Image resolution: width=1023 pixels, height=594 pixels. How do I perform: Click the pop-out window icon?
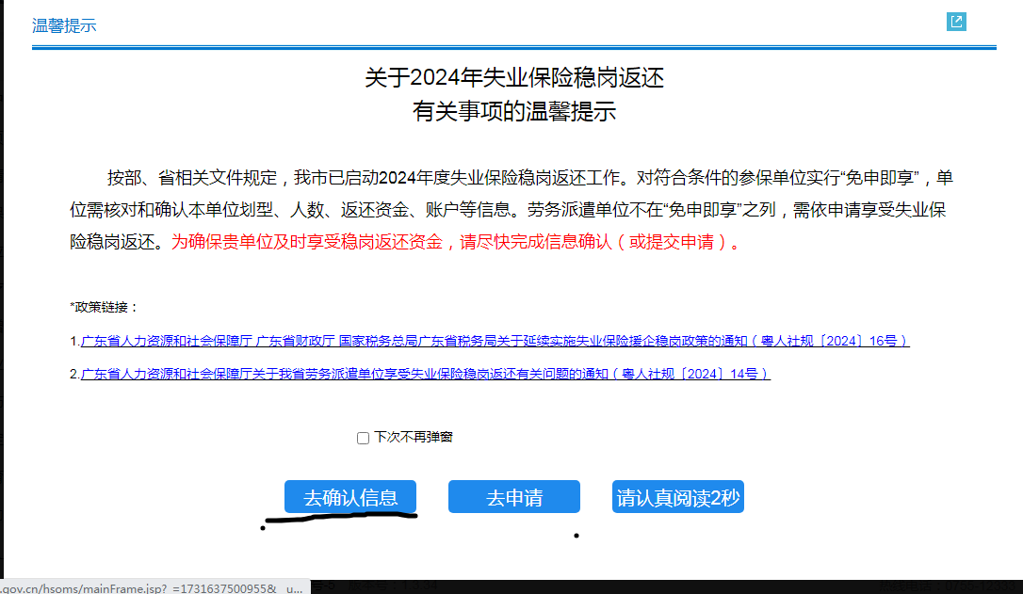coord(956,22)
